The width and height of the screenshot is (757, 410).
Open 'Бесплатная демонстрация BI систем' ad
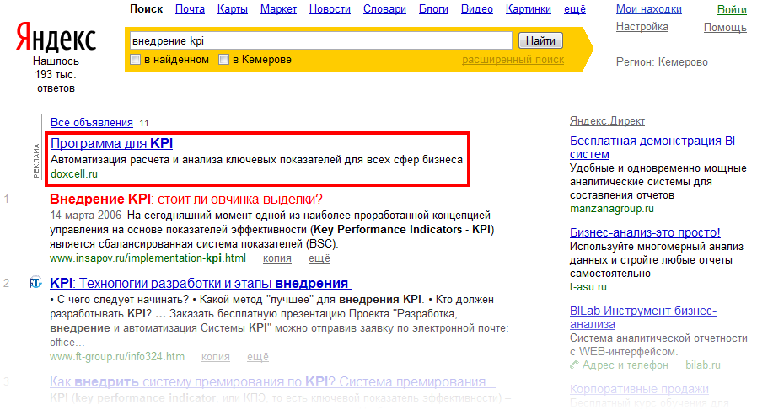652,147
